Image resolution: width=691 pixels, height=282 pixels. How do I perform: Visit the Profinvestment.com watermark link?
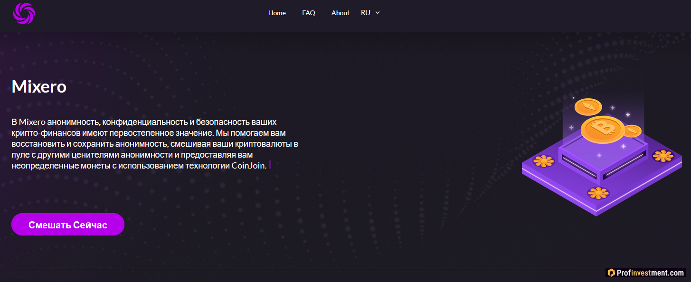[651, 273]
